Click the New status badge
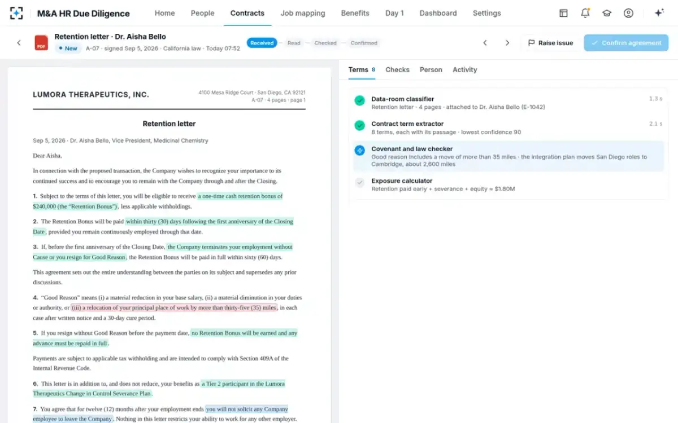The height and width of the screenshot is (423, 678). tap(67, 49)
